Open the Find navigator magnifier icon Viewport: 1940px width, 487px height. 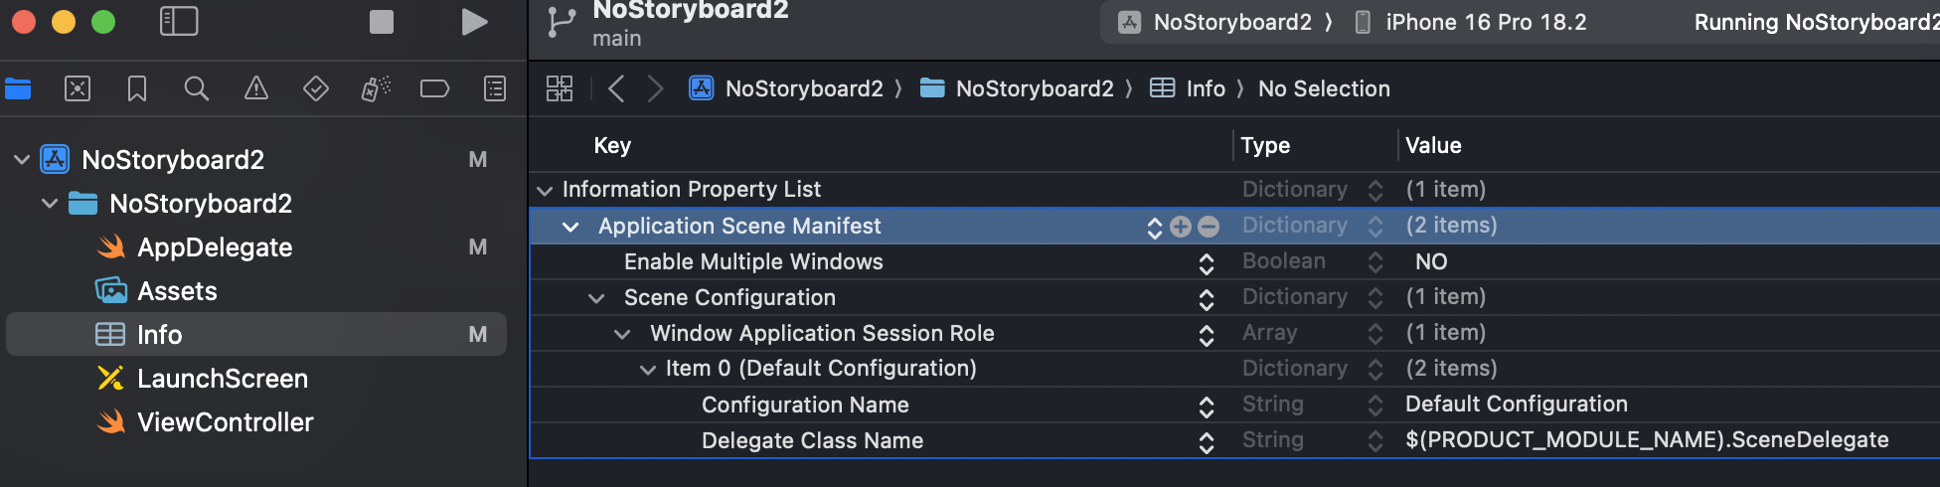point(197,88)
